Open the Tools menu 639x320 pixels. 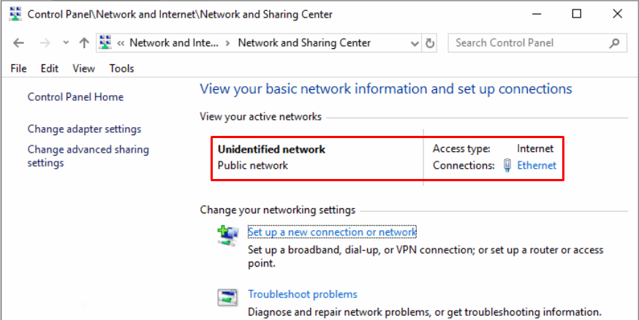point(121,69)
